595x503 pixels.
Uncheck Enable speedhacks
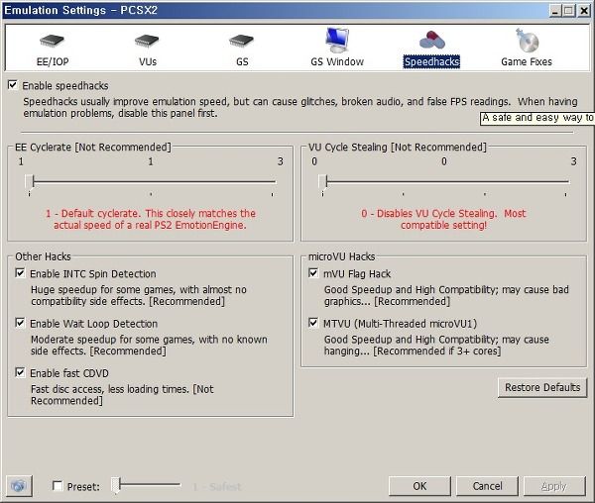point(13,85)
